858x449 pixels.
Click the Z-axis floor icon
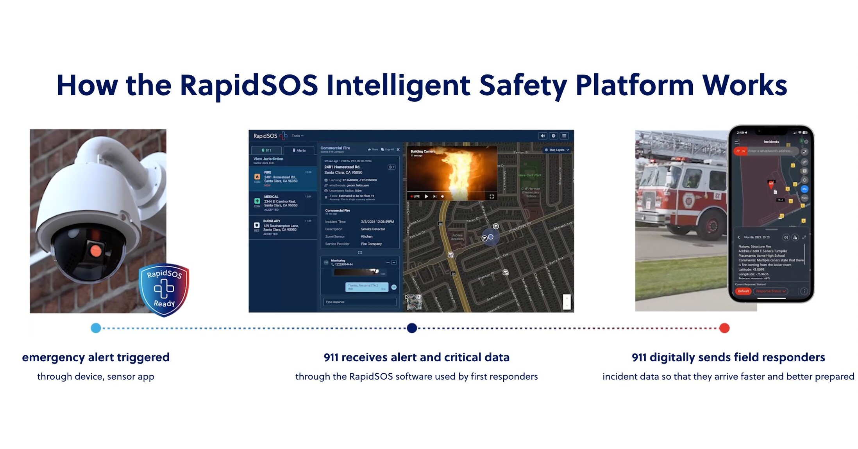[x=326, y=197]
